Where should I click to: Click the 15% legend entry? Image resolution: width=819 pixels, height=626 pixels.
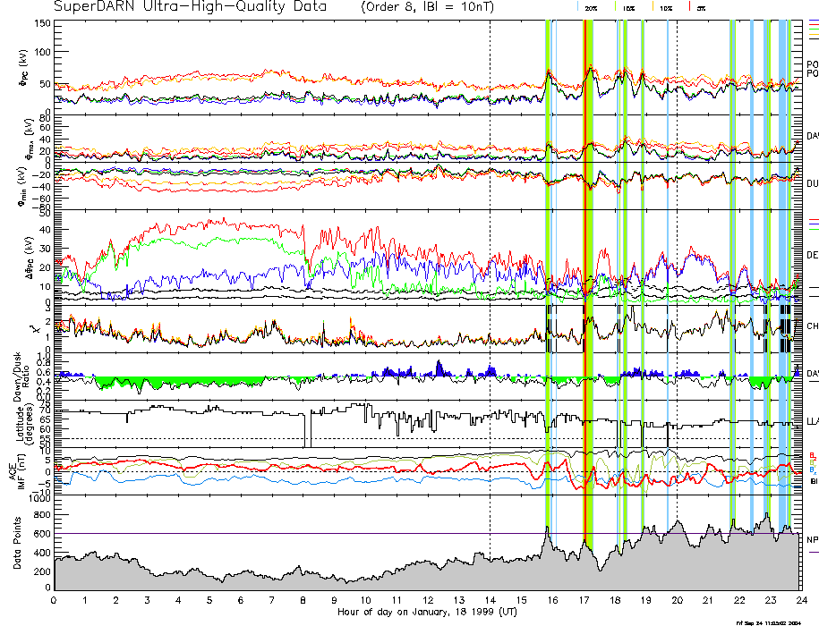[x=629, y=7]
